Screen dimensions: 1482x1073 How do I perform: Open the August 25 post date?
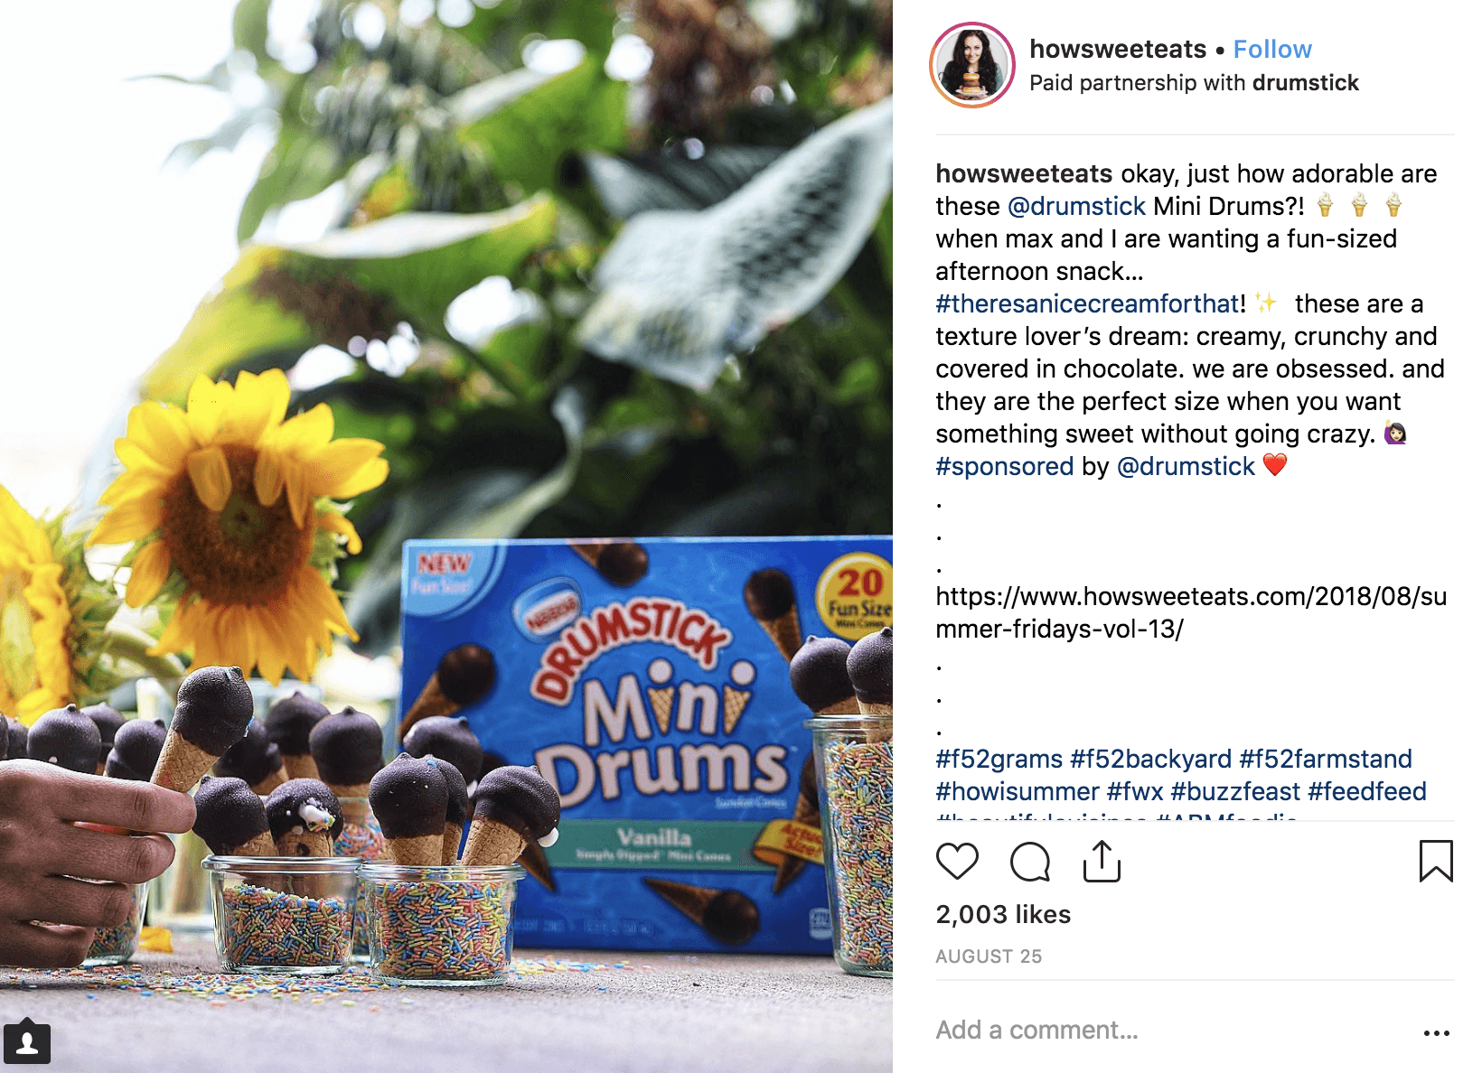click(989, 956)
